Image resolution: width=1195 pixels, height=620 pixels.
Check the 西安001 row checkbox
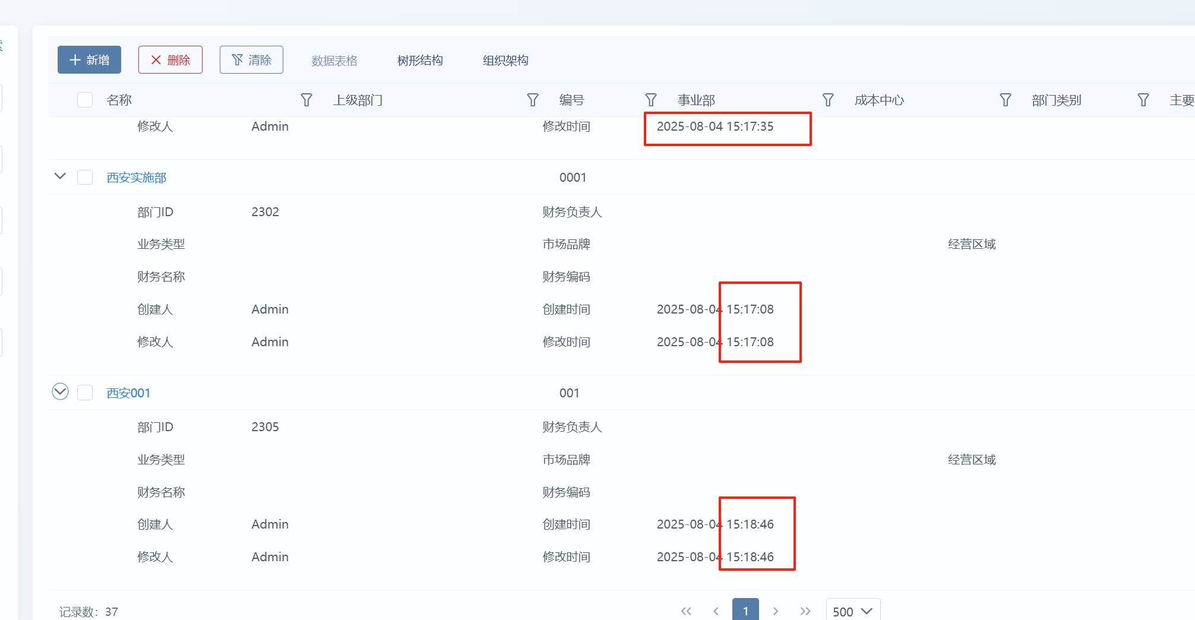click(x=85, y=393)
